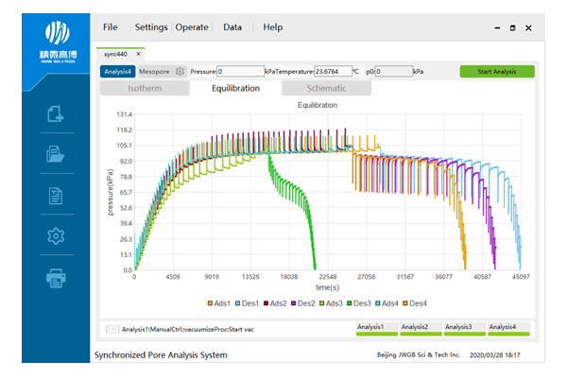The width and height of the screenshot is (567, 379).
Task: Select the Analysis4 button
Action: [x=118, y=71]
